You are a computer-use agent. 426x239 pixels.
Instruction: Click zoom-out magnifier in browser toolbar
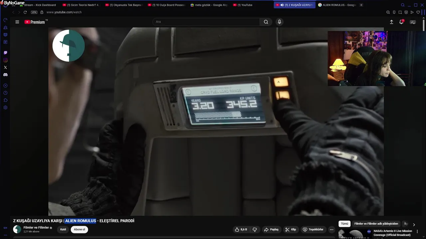pos(388,12)
